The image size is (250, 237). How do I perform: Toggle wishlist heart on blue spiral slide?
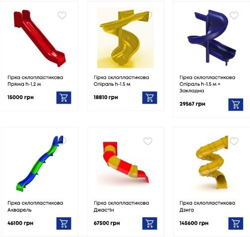(x=234, y=15)
